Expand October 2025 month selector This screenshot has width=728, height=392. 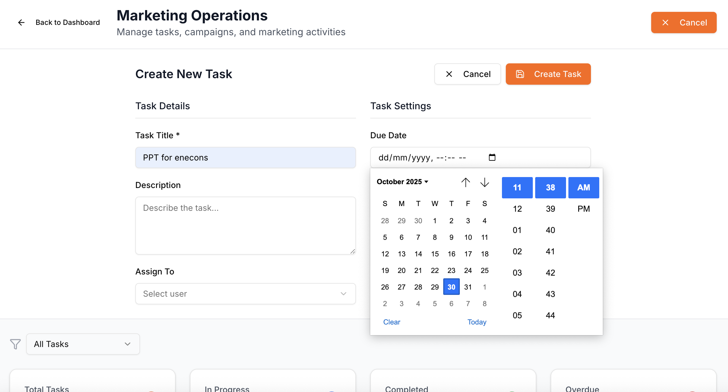(x=402, y=181)
